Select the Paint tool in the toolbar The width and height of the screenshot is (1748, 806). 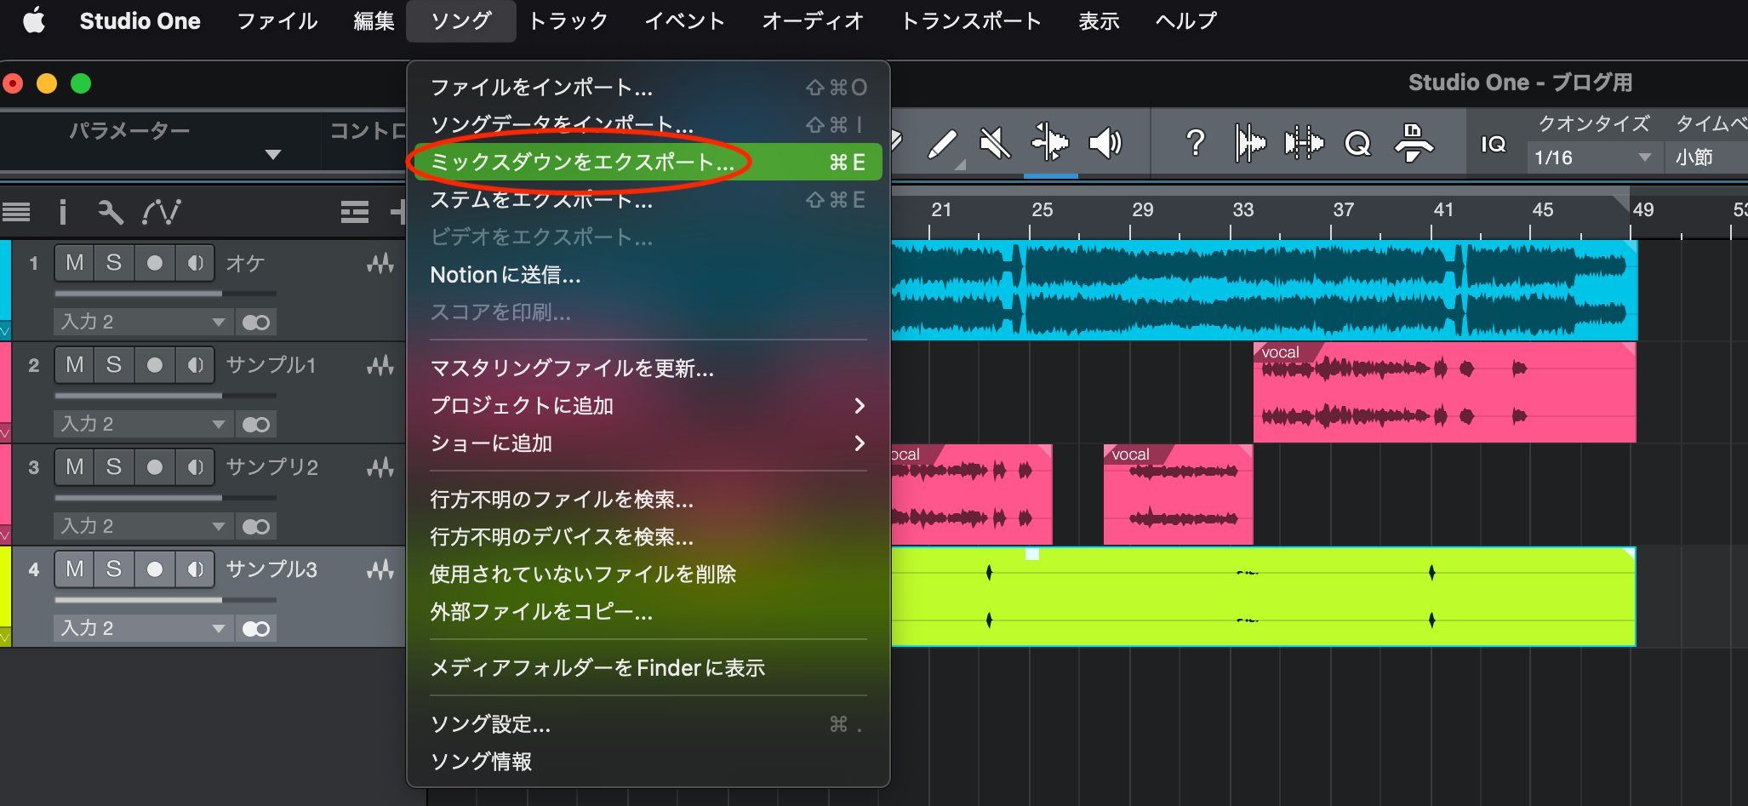[945, 142]
